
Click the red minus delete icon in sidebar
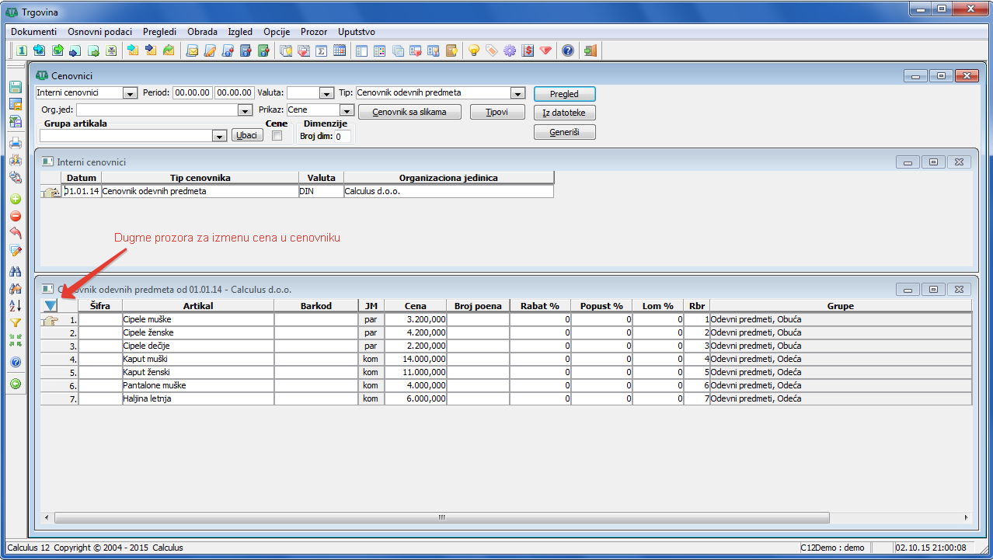[16, 217]
